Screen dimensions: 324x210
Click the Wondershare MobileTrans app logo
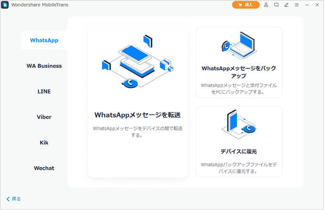pyautogui.click(x=6, y=5)
